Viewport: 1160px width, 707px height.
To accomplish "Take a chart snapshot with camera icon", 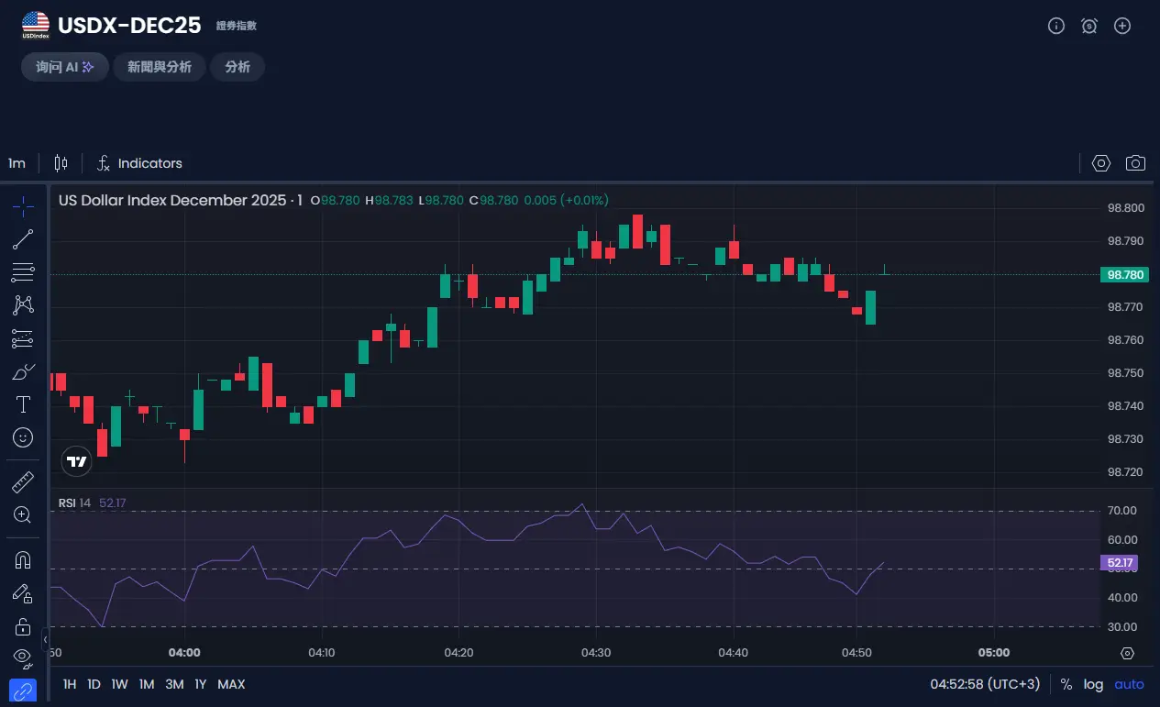I will 1135,163.
